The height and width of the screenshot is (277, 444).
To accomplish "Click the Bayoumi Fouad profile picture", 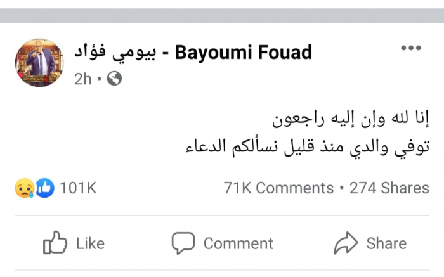I will click(39, 62).
